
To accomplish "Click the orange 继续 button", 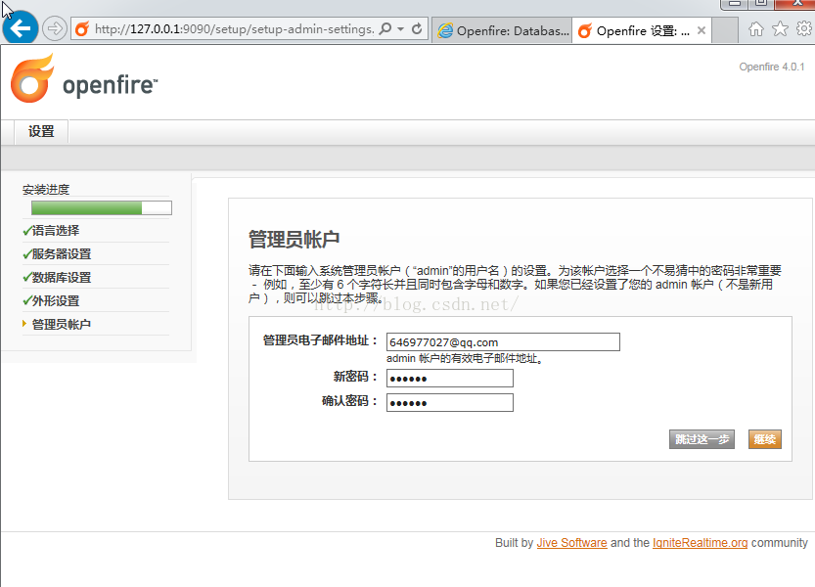I will point(764,439).
